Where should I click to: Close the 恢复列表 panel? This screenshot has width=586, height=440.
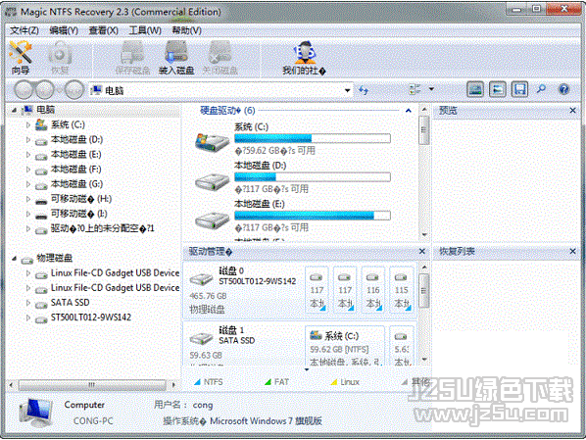[572, 251]
